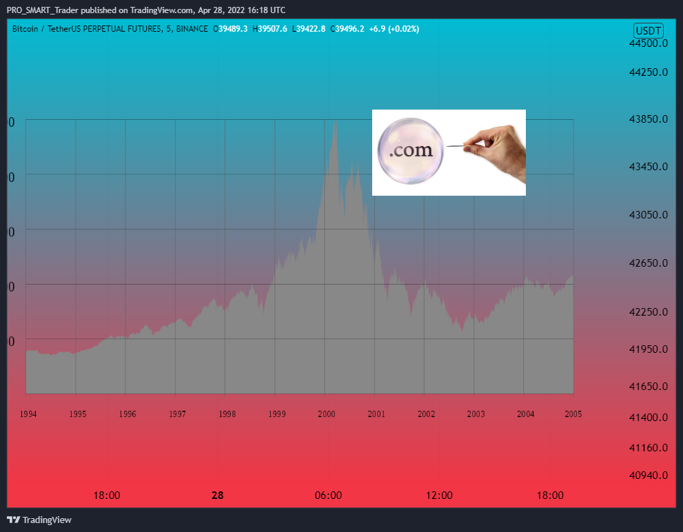Click the low value 39422.8
Image resolution: width=683 pixels, height=532 pixels.
point(311,29)
